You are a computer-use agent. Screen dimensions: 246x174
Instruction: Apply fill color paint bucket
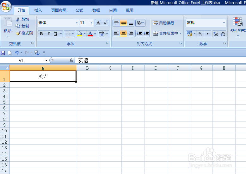coord(80,34)
